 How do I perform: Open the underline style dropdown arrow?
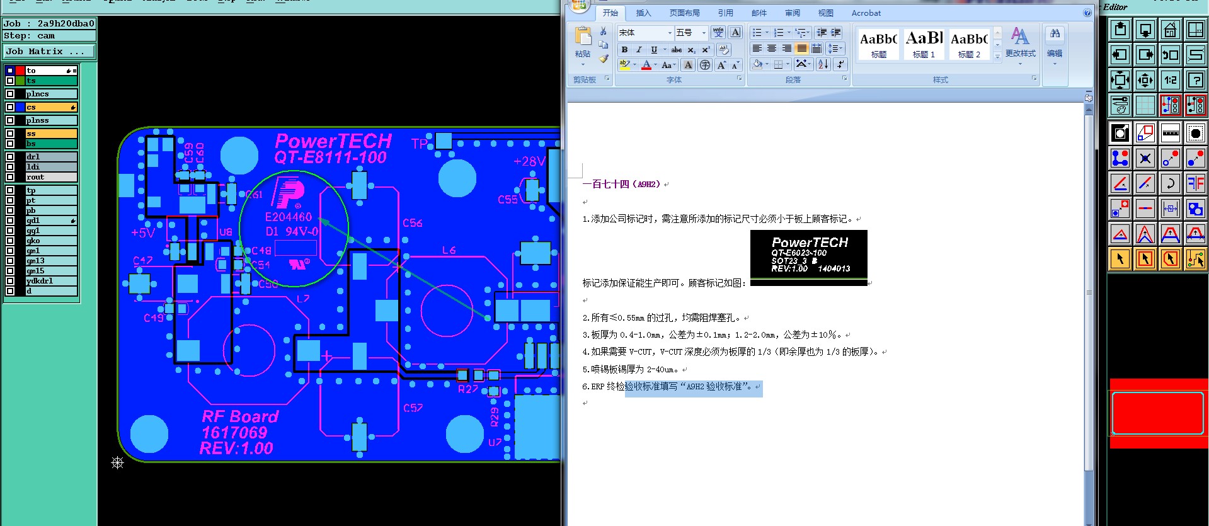pyautogui.click(x=664, y=49)
